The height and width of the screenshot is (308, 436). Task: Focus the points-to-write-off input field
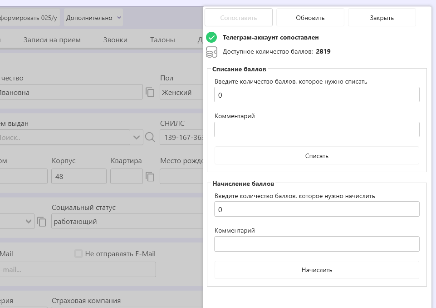tap(317, 94)
